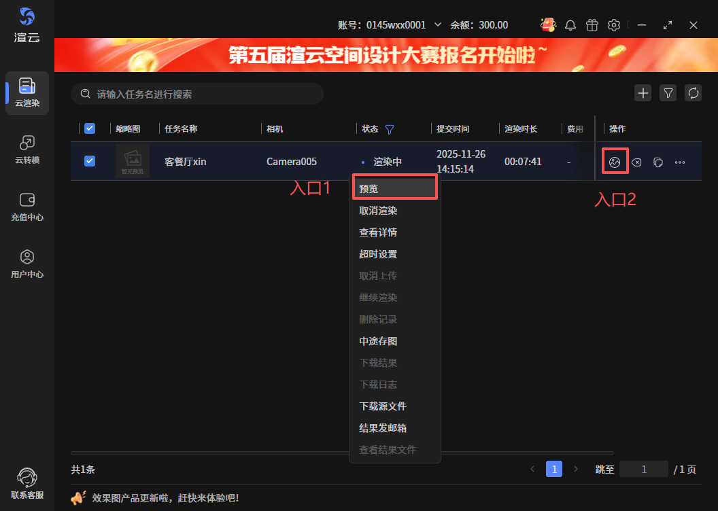Viewport: 718px width, 511px height.
Task: Go to 充值中心 recharge center
Action: (x=27, y=207)
